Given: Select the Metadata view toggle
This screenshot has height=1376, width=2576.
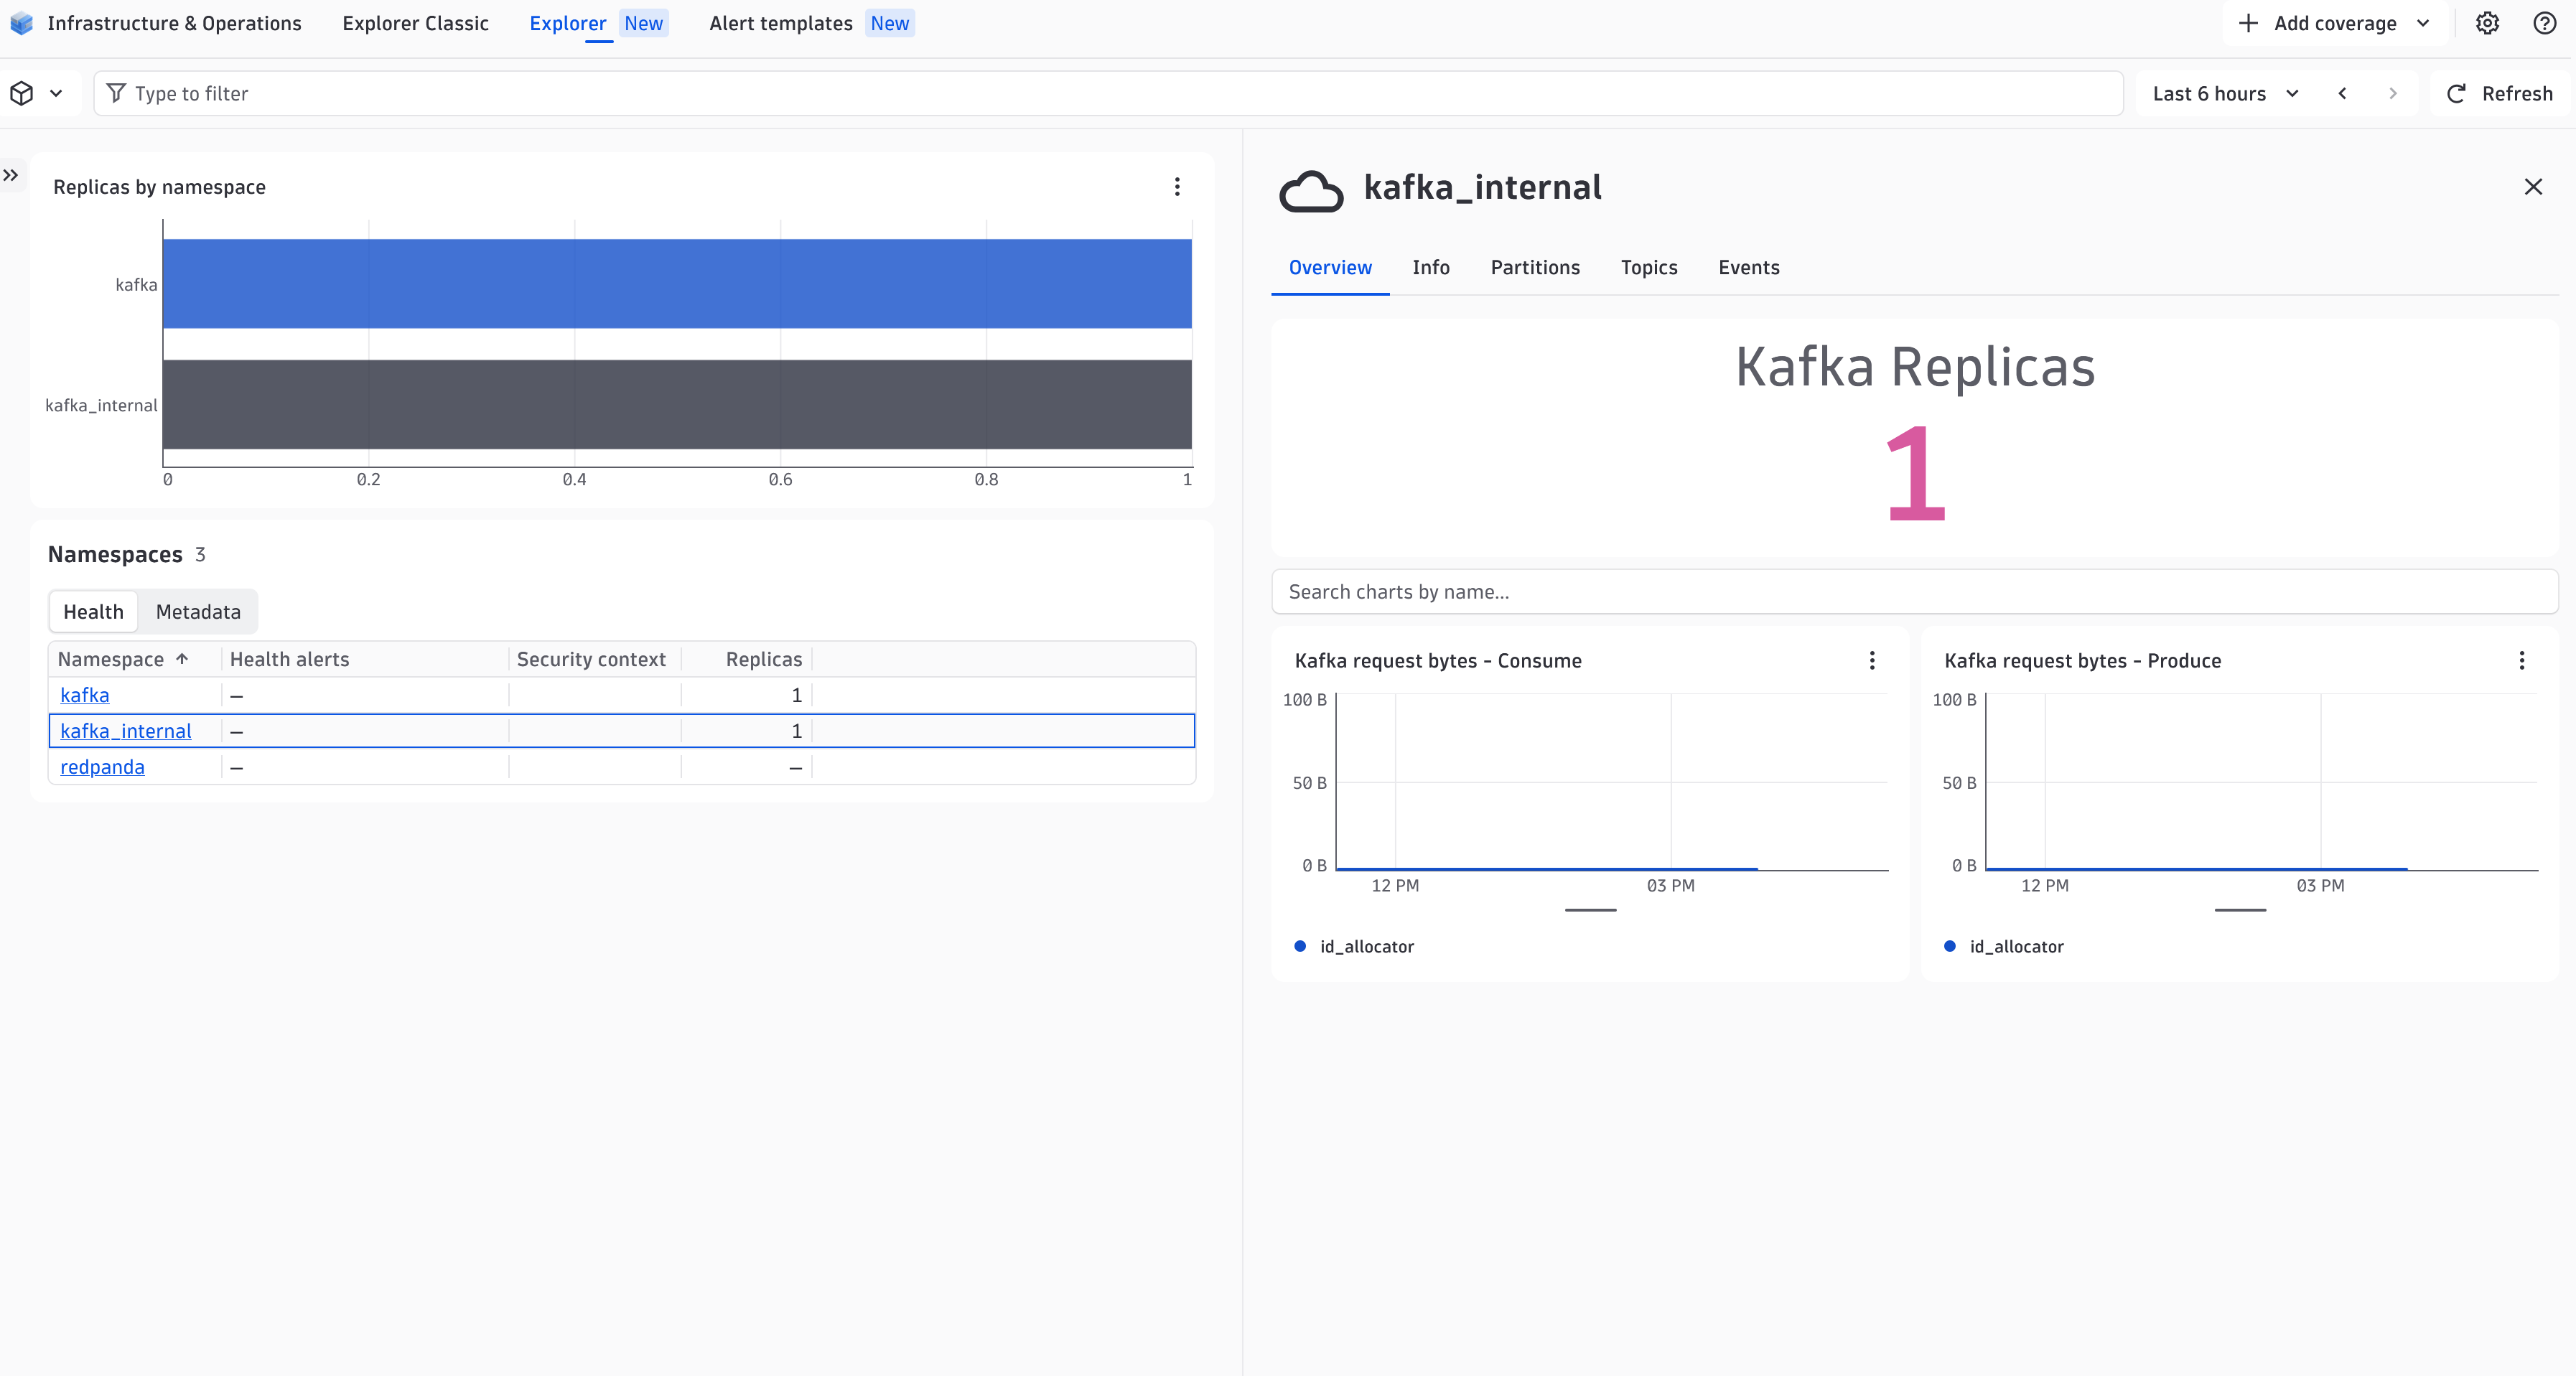Looking at the screenshot, I should (x=198, y=612).
